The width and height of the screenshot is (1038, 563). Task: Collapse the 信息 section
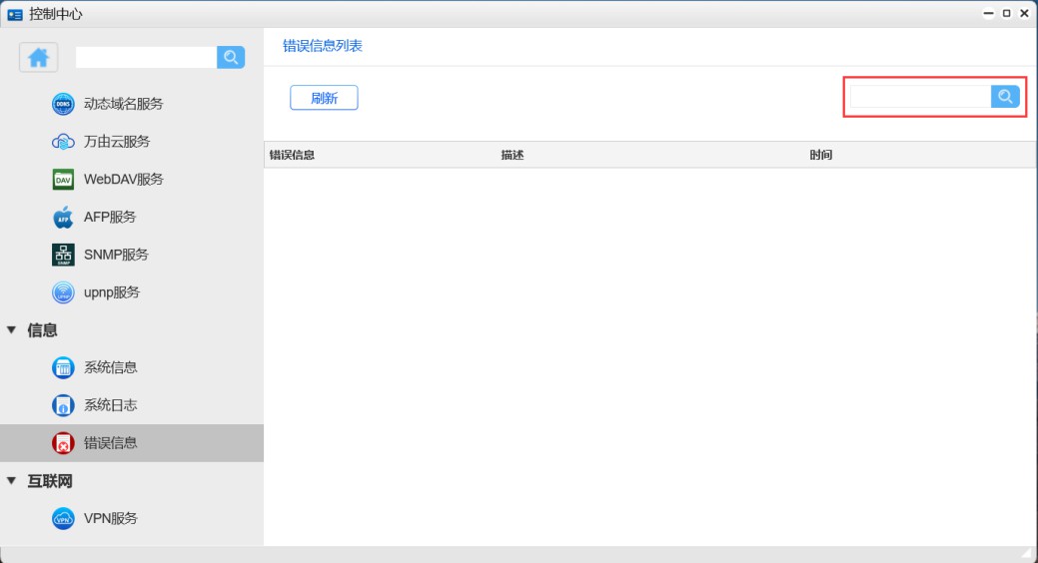[x=12, y=329]
